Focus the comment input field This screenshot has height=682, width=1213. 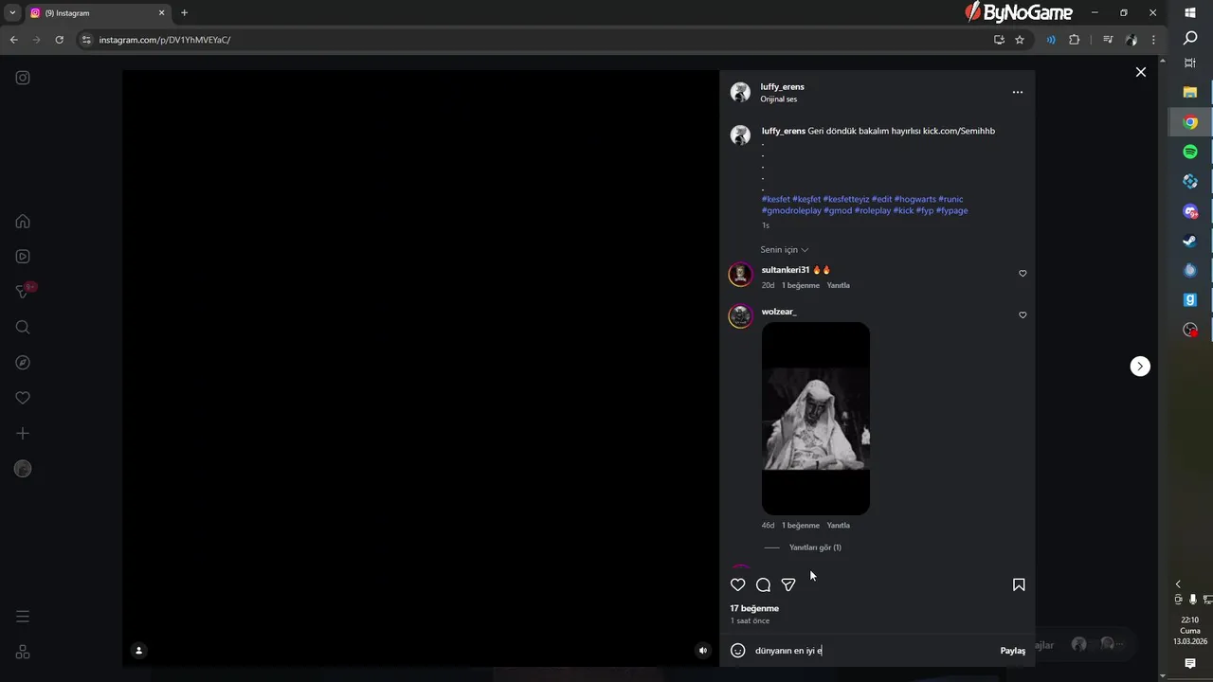tap(872, 651)
